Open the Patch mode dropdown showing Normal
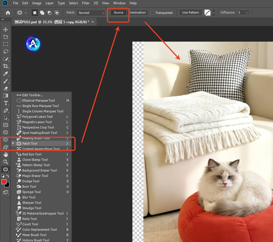The image size is (273, 242). point(91,12)
